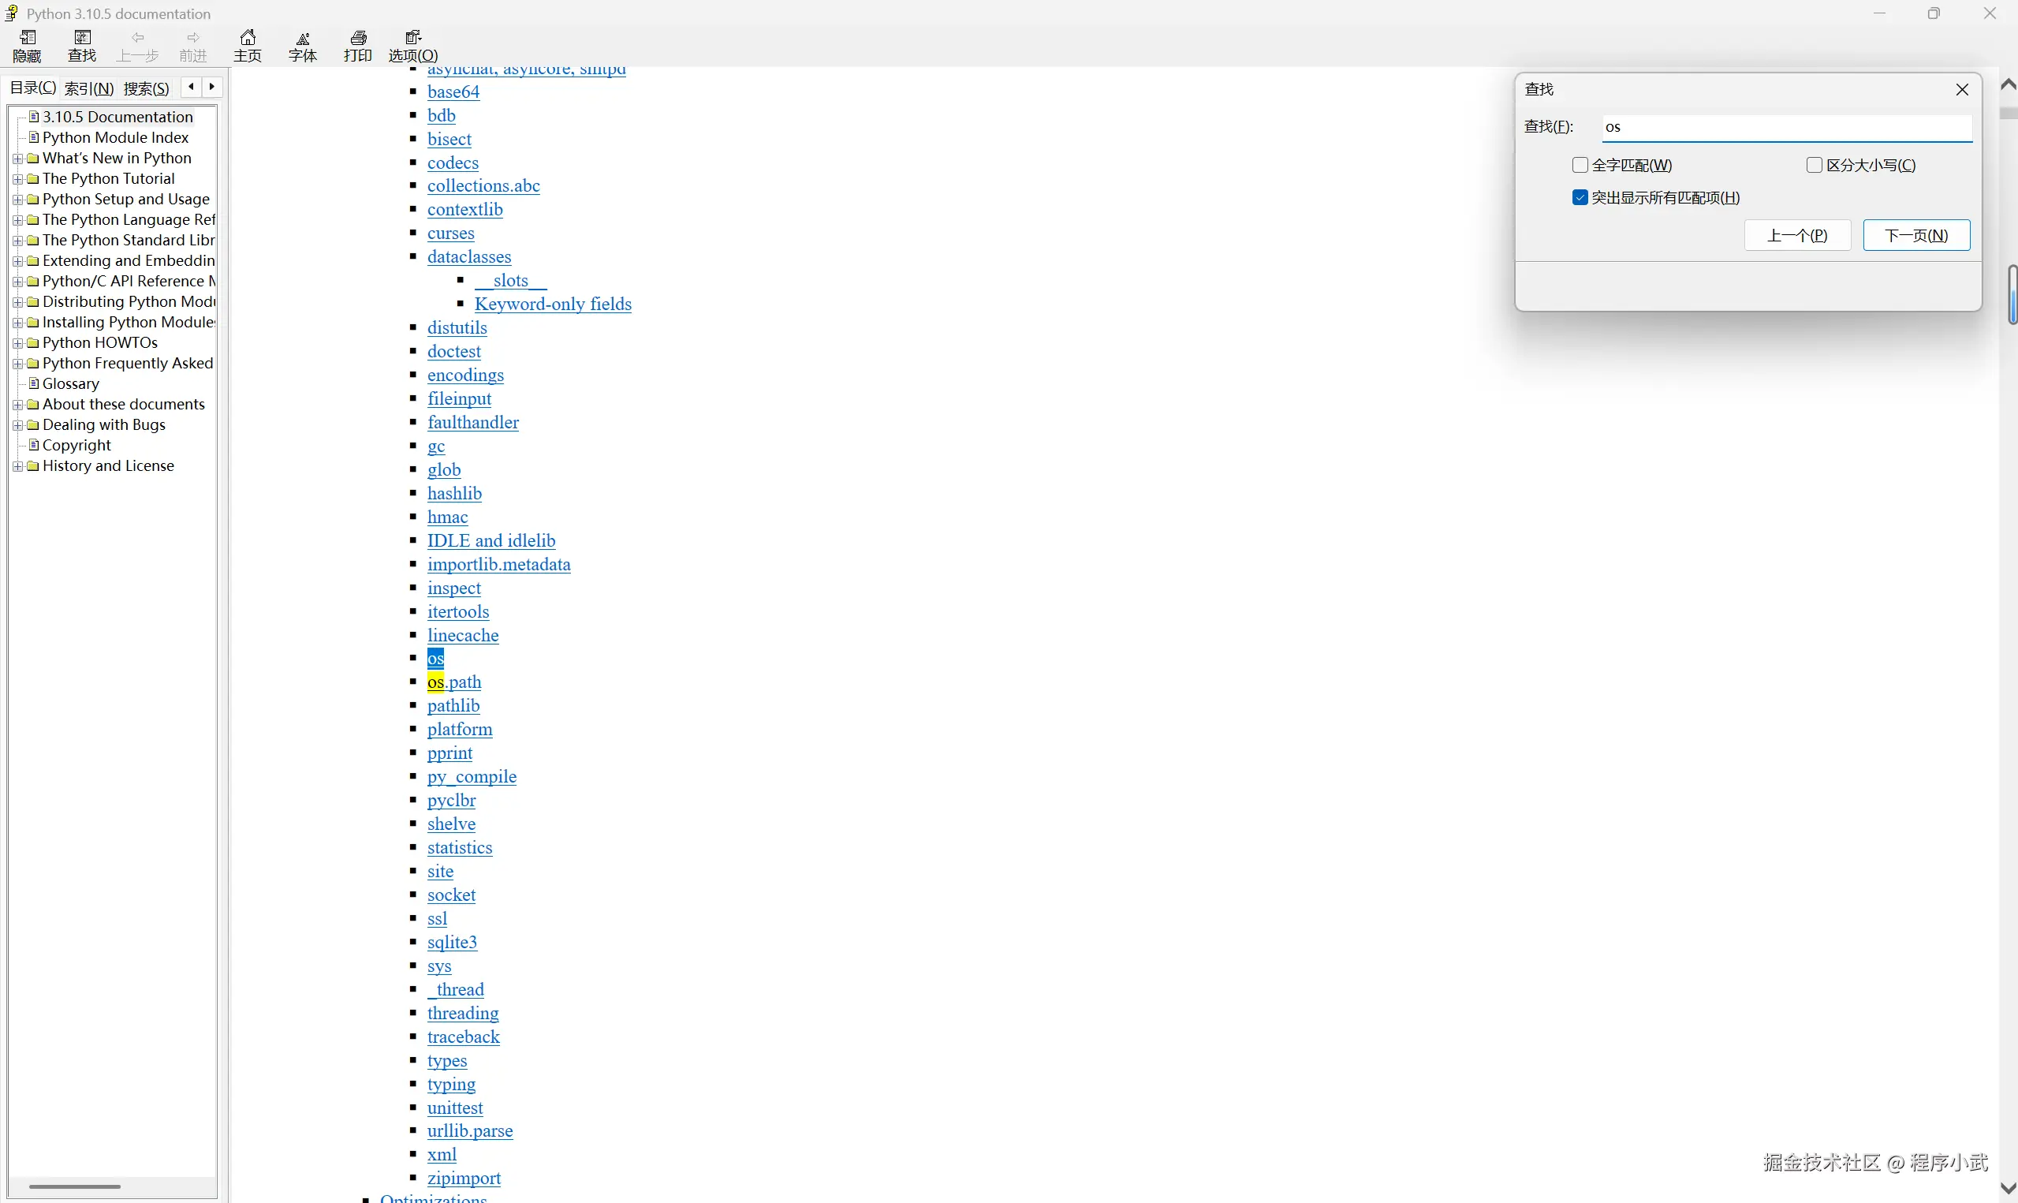Open the Options (选项) toolbar menu

click(413, 46)
